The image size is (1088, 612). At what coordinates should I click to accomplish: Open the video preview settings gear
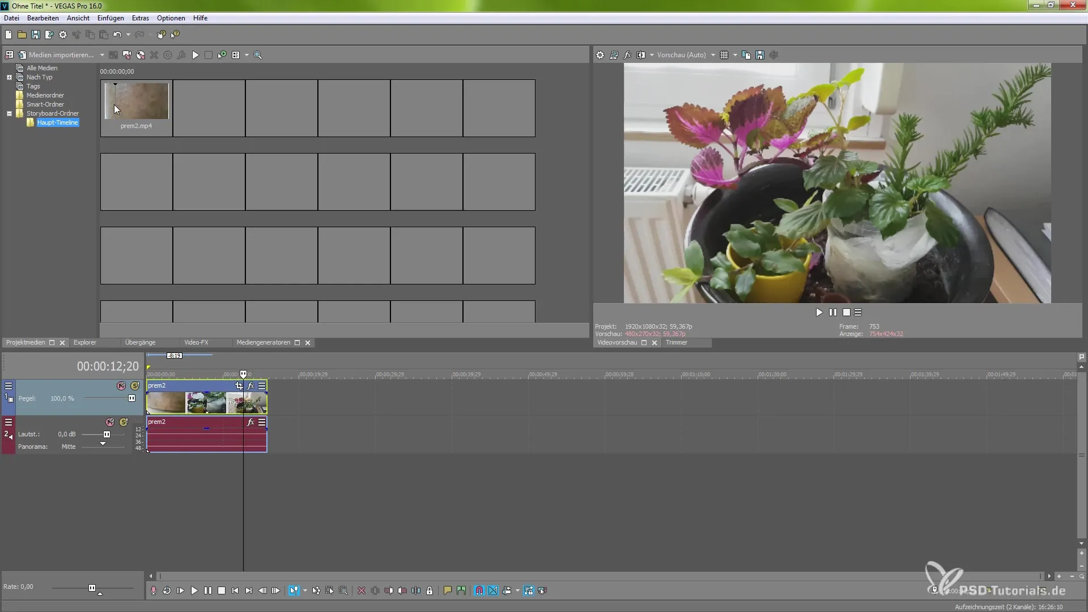point(600,55)
